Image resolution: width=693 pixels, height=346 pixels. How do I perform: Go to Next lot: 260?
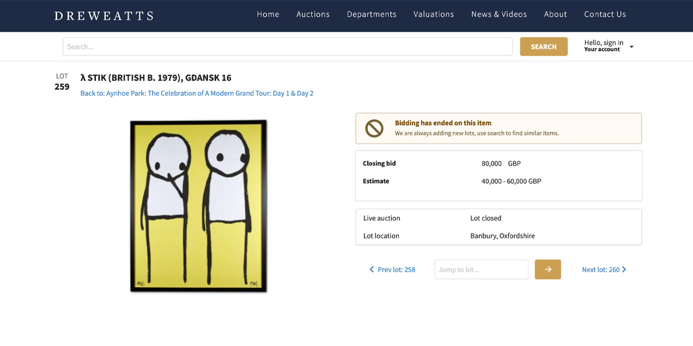click(x=601, y=269)
